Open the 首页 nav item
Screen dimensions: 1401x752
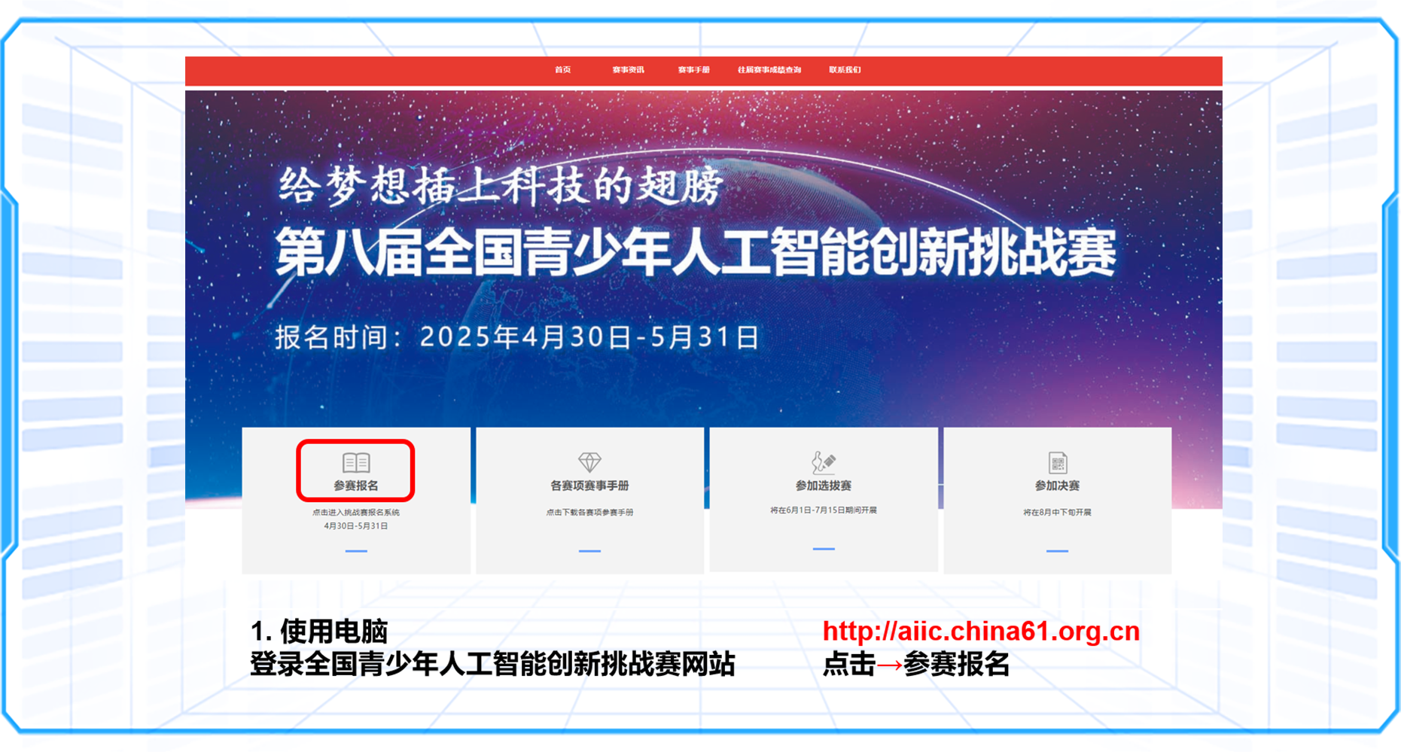coord(563,70)
